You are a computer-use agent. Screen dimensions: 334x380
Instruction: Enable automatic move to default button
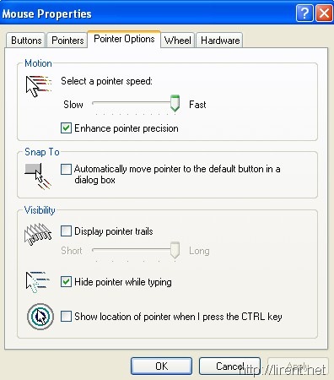pyautogui.click(x=66, y=169)
